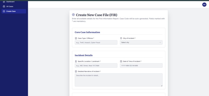Click the Incident Details heading
This screenshot has width=209, height=96.
point(83,55)
